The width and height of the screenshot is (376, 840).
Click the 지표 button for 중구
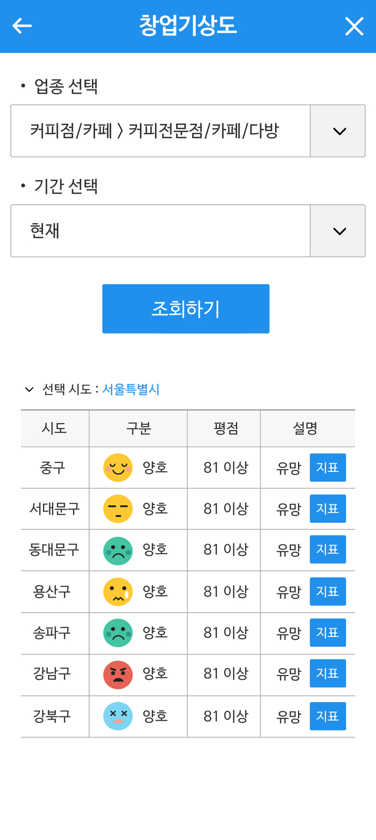pos(328,467)
